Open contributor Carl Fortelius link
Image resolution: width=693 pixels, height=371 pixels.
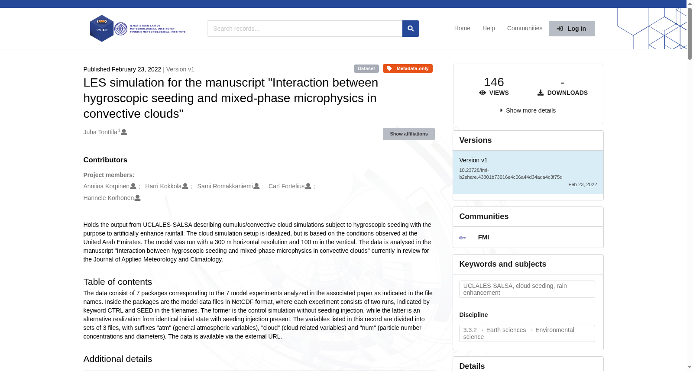pos(286,186)
